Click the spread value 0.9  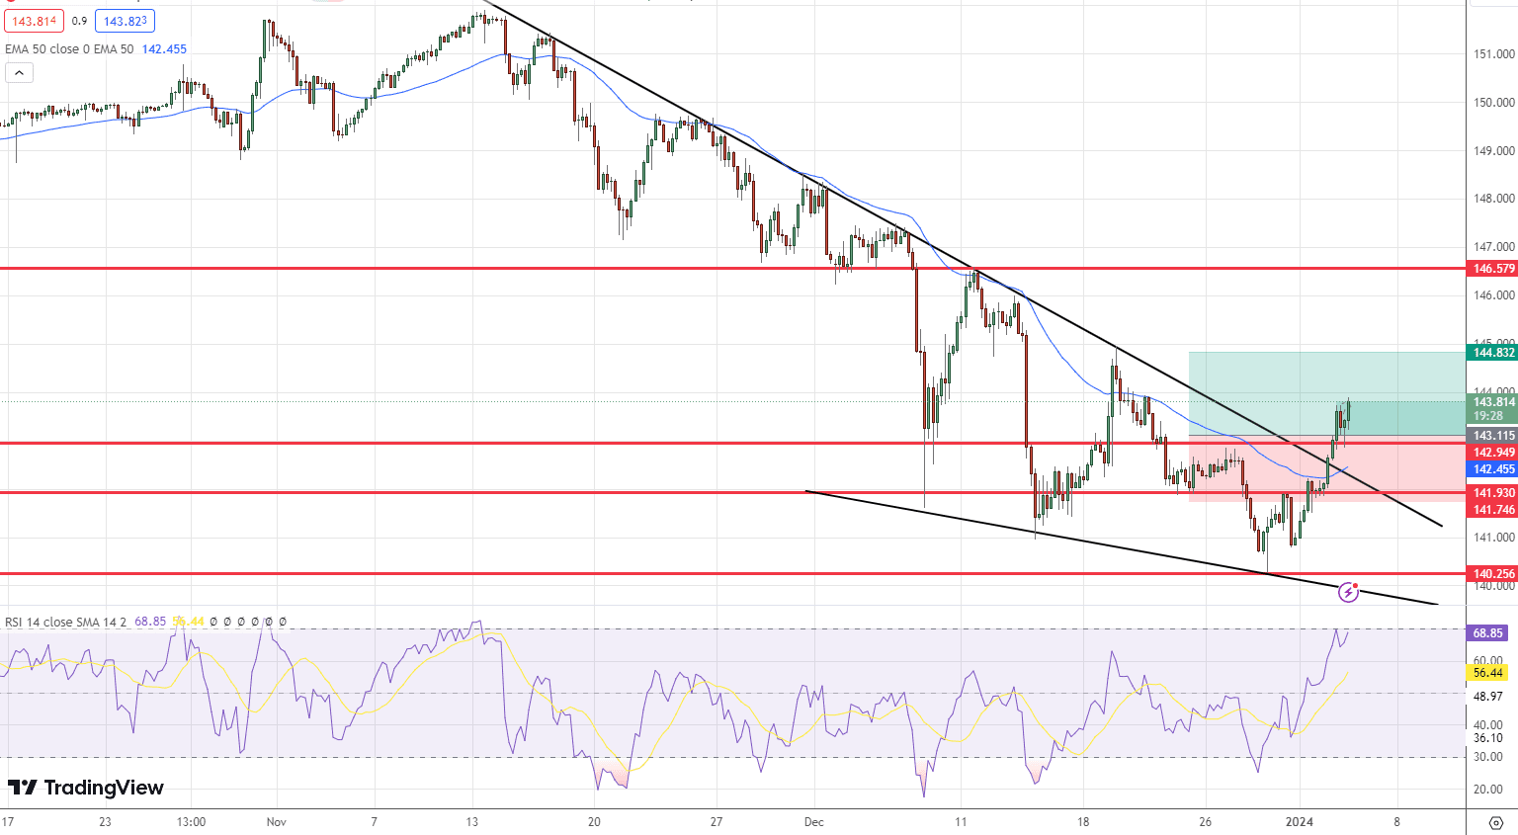pos(79,21)
